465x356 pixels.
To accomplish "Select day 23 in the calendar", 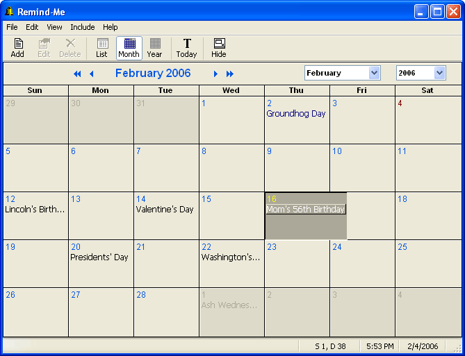I will point(297,264).
